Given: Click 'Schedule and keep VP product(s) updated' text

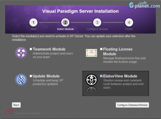Looking at the screenshot, I should (x=48, y=82).
